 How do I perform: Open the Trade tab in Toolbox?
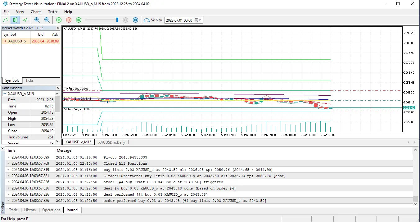(13, 210)
